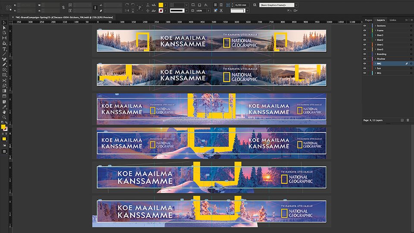The image size is (414, 233).
Task: Expand the IMG layer disclosure arrow
Action: click(x=375, y=63)
